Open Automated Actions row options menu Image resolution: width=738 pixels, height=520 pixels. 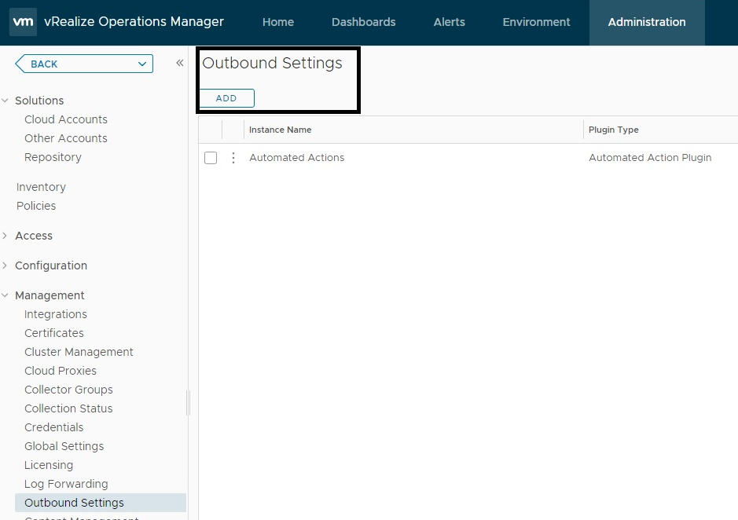pyautogui.click(x=233, y=158)
